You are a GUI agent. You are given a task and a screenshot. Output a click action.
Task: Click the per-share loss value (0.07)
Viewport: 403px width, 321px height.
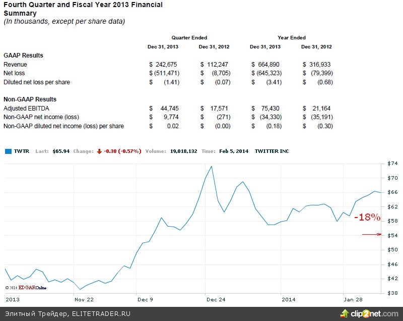[223, 82]
